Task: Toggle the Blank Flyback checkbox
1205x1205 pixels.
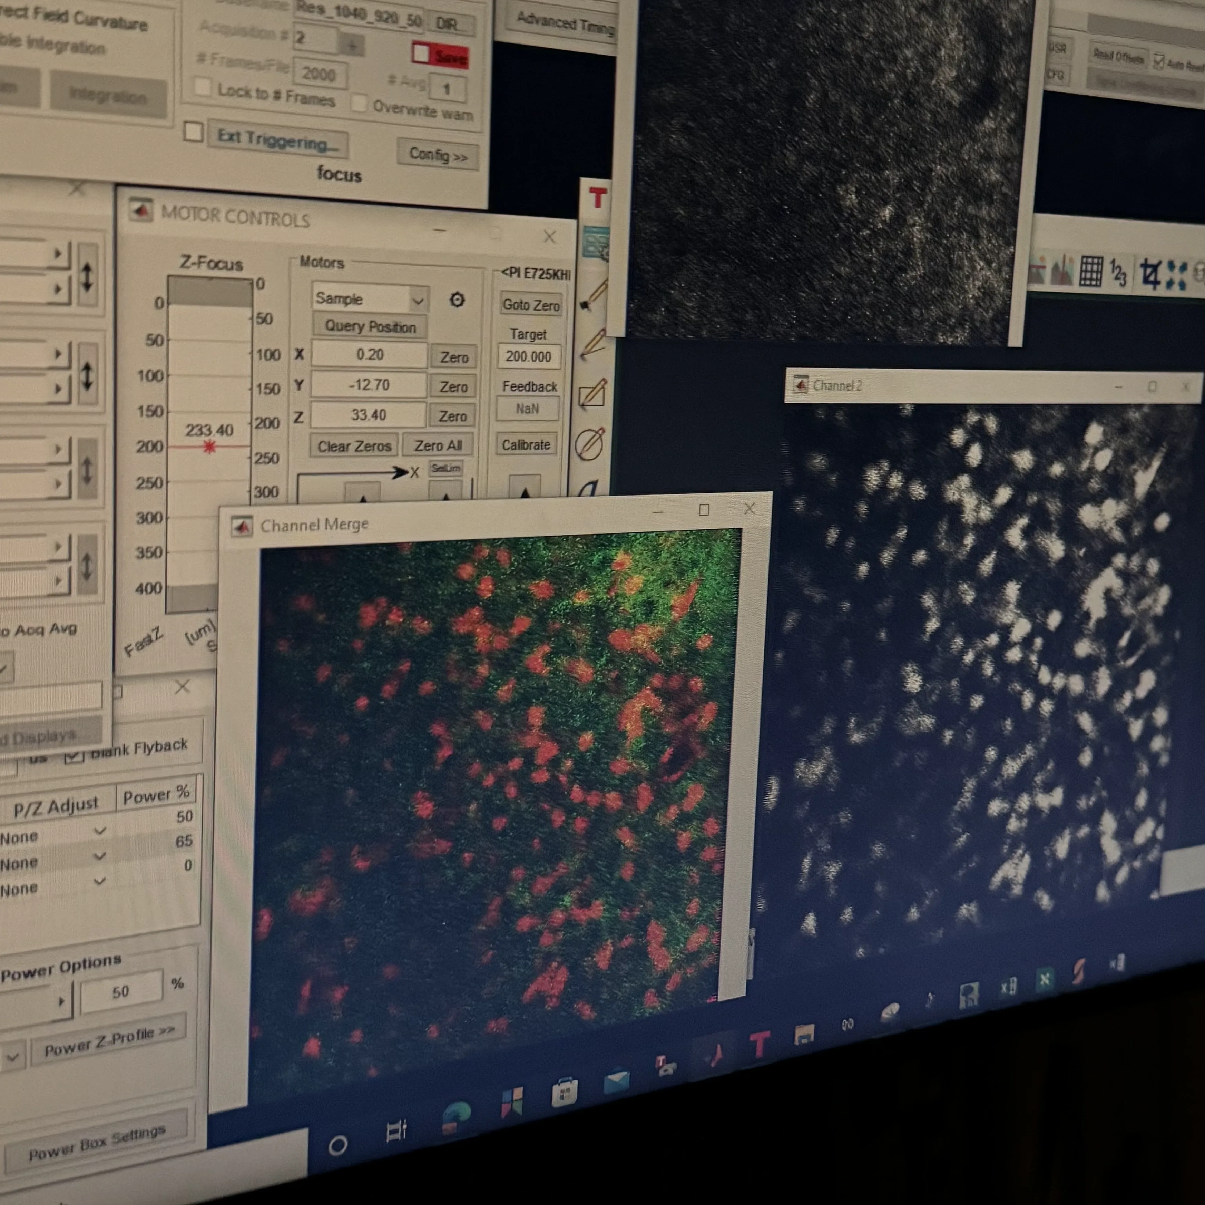Action: point(74,757)
